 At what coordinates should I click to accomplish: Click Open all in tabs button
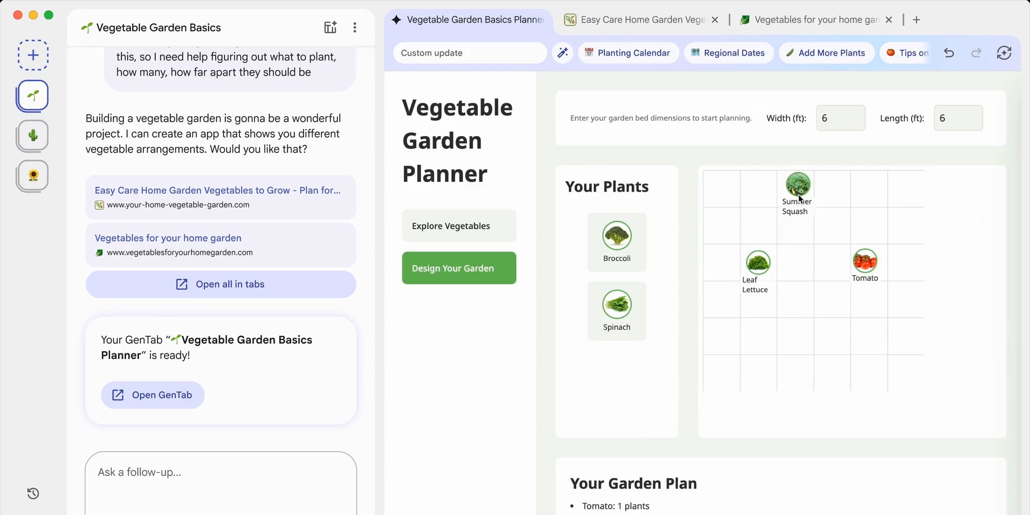[220, 284]
